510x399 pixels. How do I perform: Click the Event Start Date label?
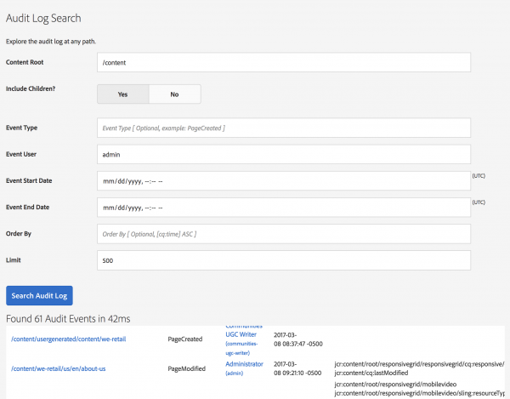[x=29, y=180]
